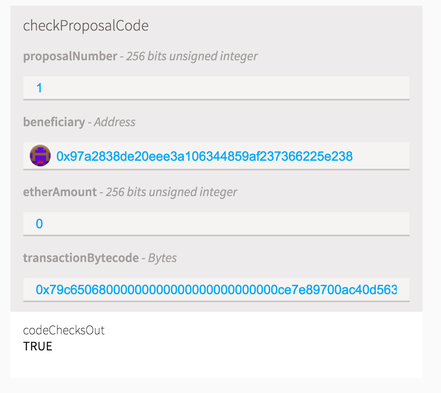The height and width of the screenshot is (393, 441).
Task: Select the TRUE result value
Action: click(38, 346)
